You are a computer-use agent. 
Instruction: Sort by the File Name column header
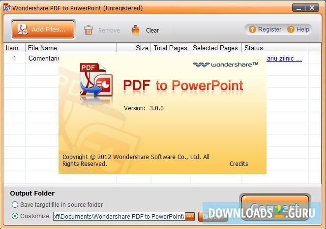pos(71,48)
